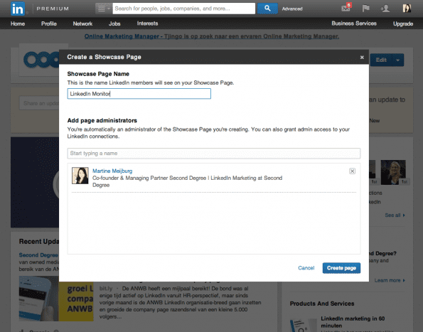Open the Profile menu
Image resolution: width=423 pixels, height=332 pixels.
pos(49,23)
